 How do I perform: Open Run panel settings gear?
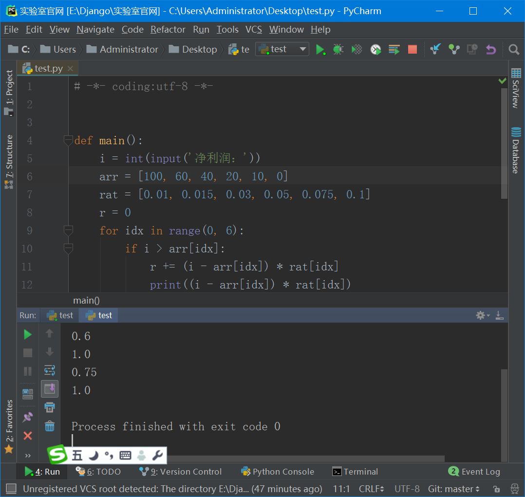coord(482,315)
